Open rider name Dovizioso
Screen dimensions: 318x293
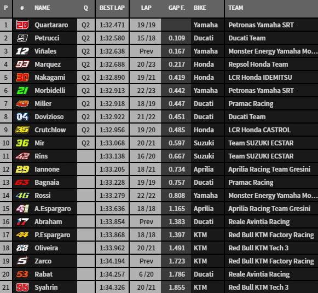pyautogui.click(x=49, y=116)
